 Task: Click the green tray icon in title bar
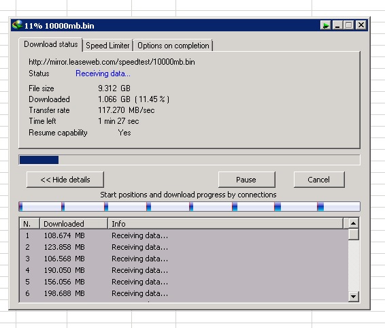pos(326,25)
